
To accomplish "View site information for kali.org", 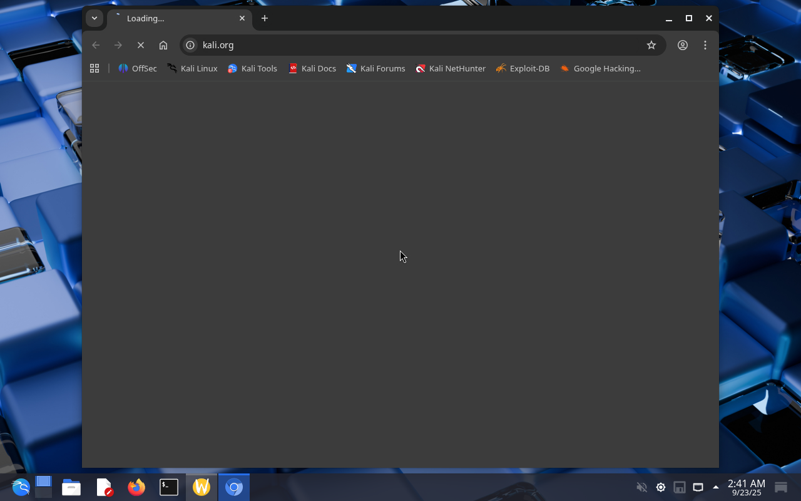I will (190, 45).
